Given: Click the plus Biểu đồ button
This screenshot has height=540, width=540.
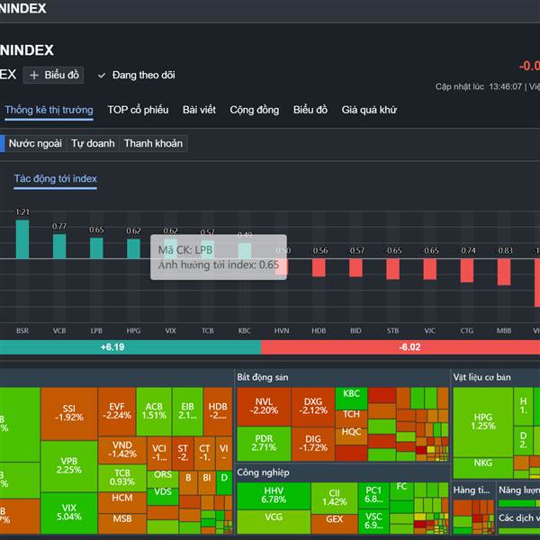Looking at the screenshot, I should [53, 75].
